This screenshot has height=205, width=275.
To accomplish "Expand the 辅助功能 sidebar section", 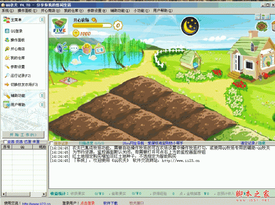I will coord(42,95).
